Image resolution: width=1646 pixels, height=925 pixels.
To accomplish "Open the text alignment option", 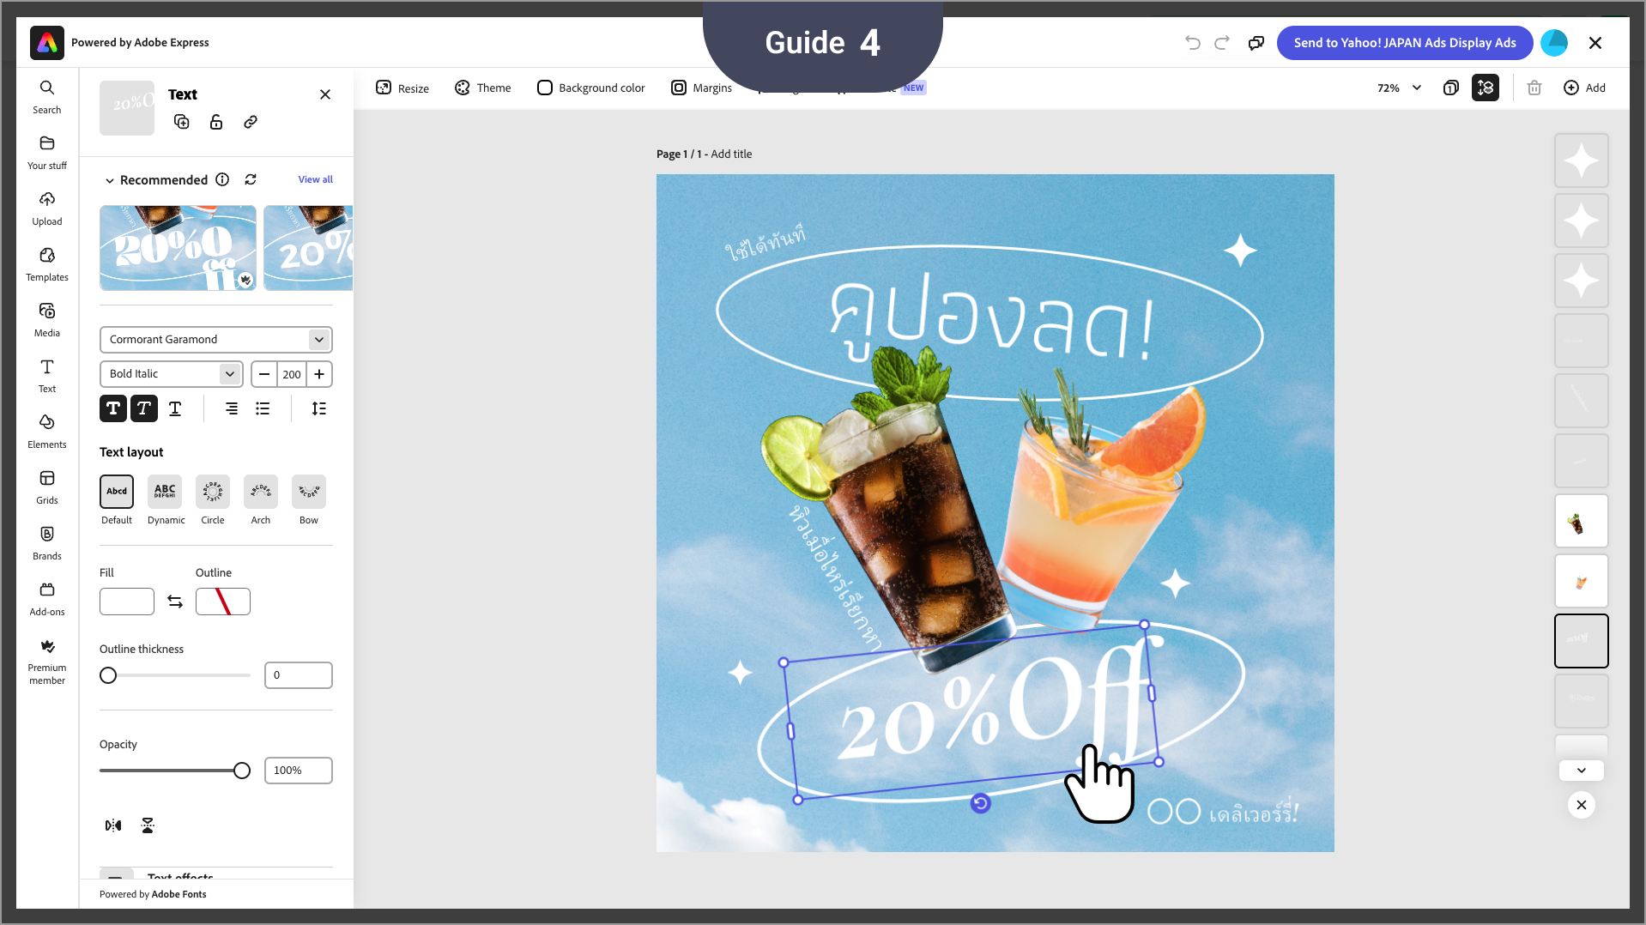I will 232,408.
